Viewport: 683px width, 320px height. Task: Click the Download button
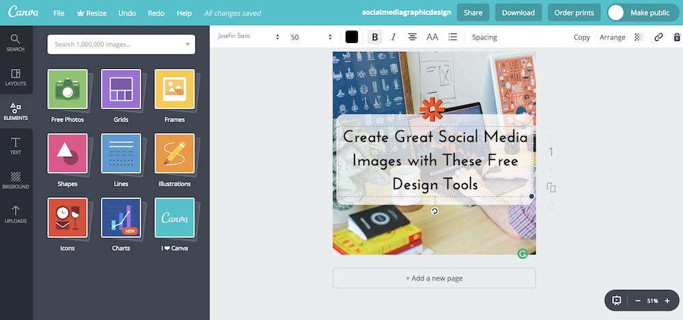tap(518, 12)
